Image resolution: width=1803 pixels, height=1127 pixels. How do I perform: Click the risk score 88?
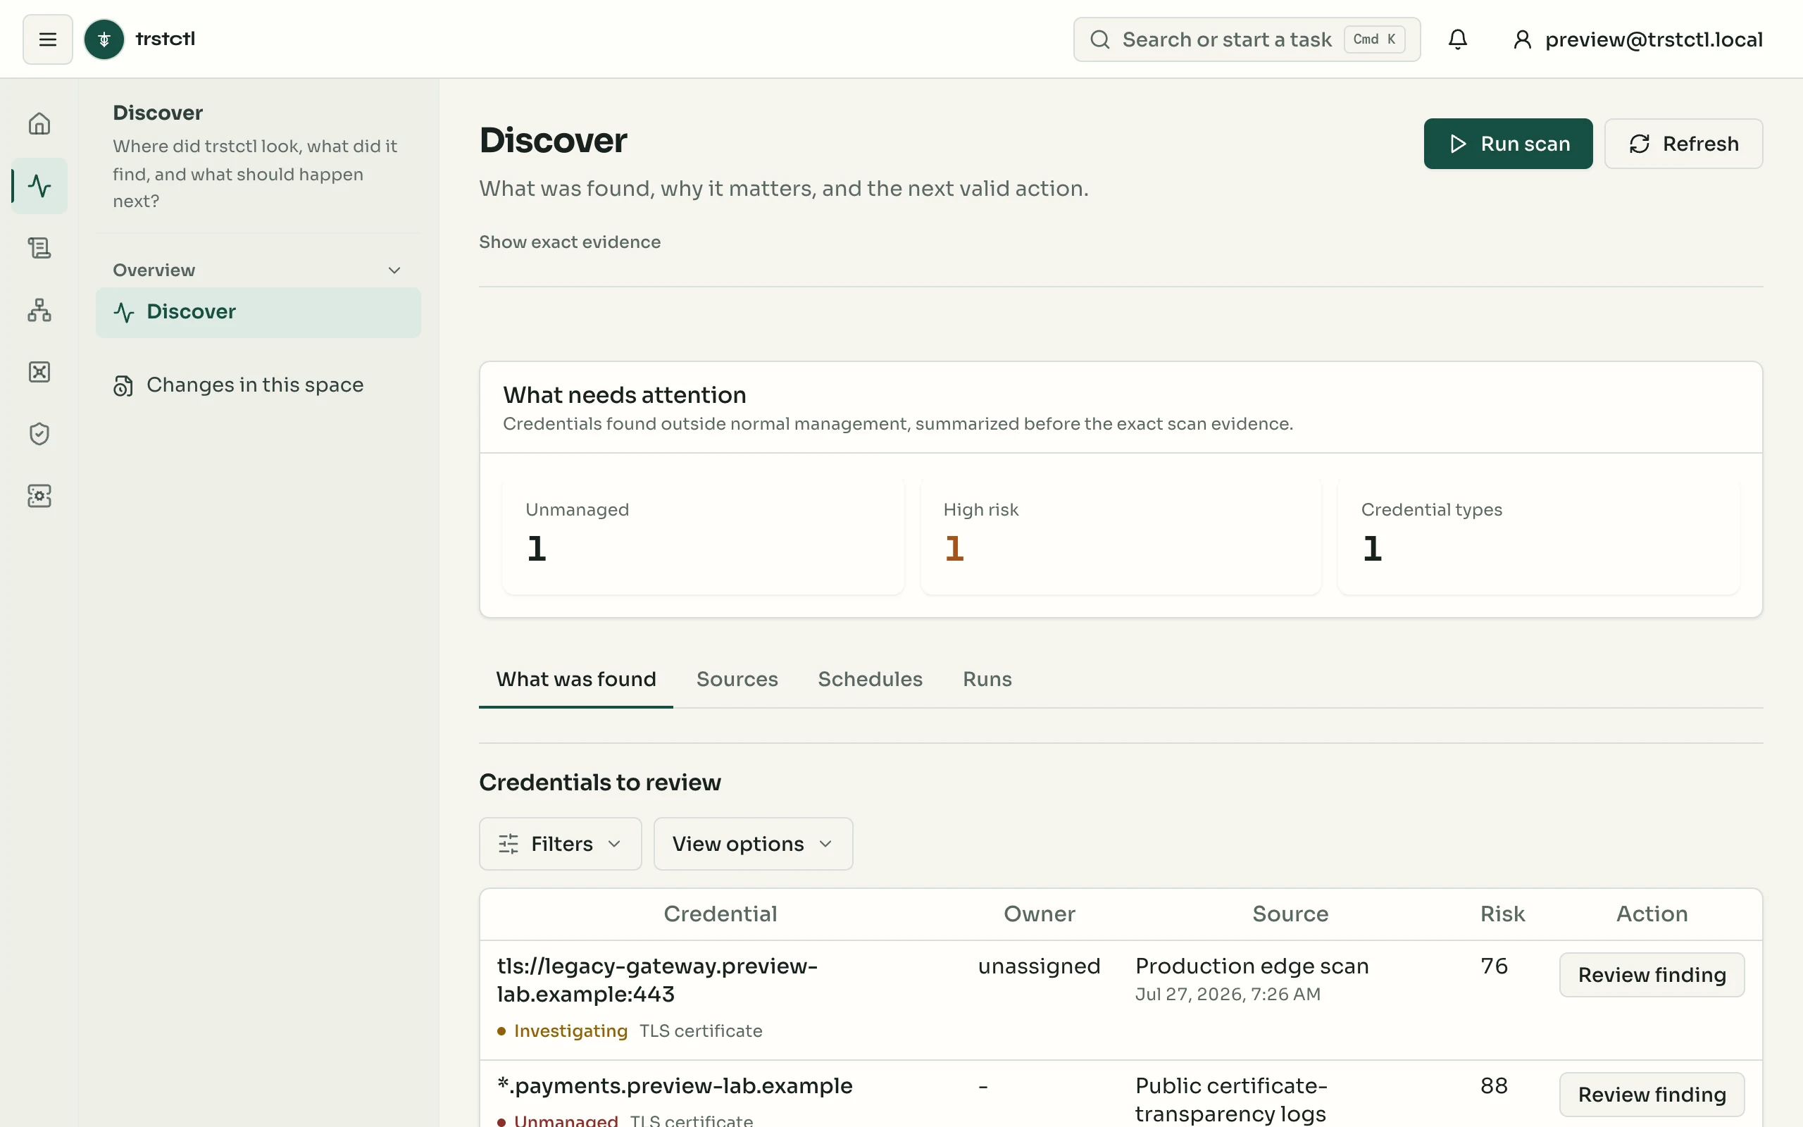[1494, 1086]
